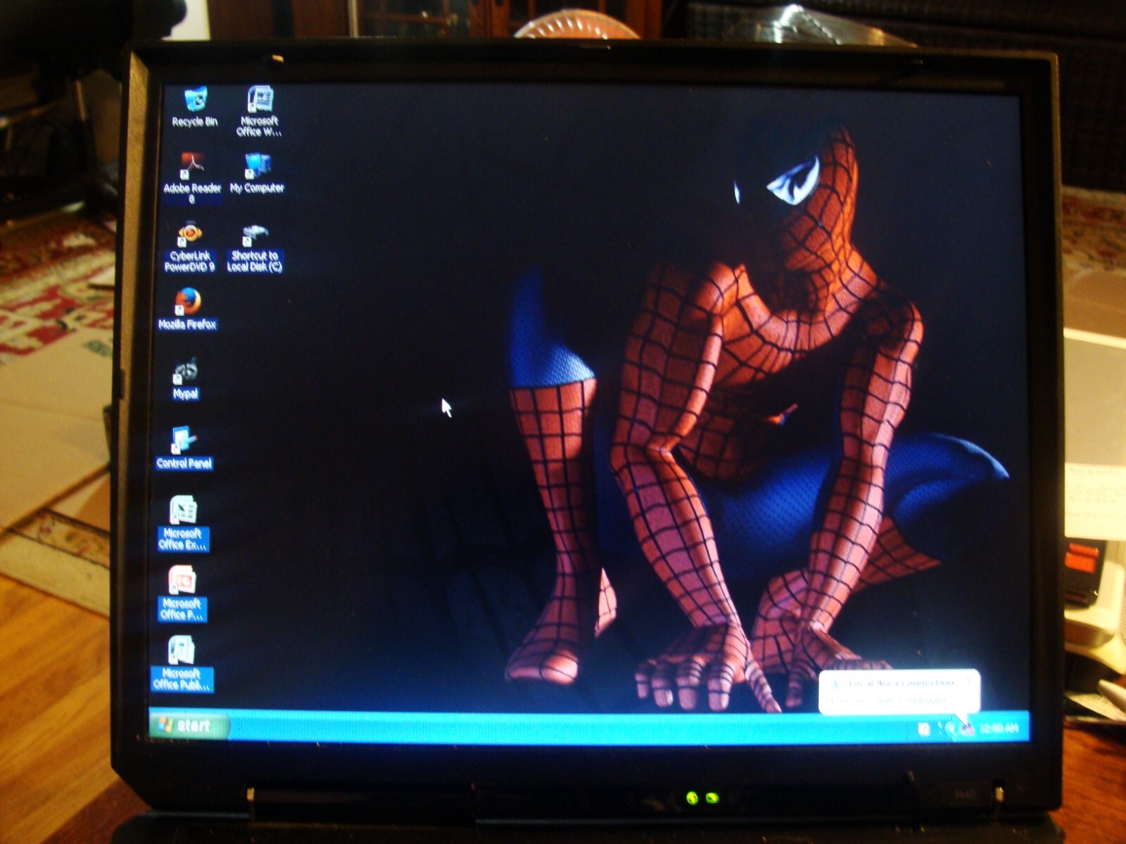
Task: Select the Microsoft Office Word shortcut
Action: pos(259,111)
